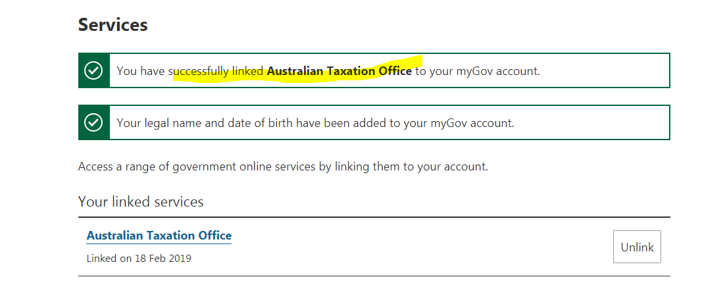The width and height of the screenshot is (725, 304).
Task: Click the 'Your linked services' heading
Action: coord(141,202)
